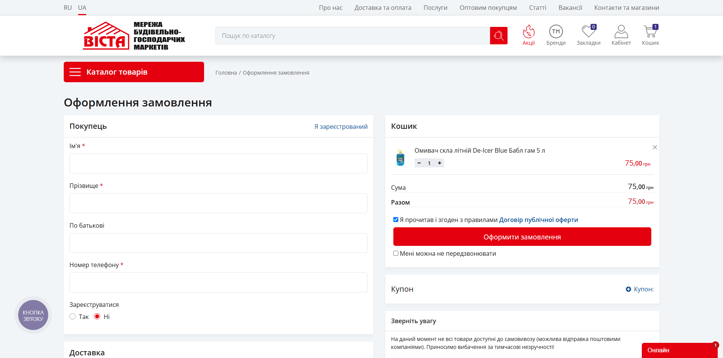Click the Номер телефону input field
The width and height of the screenshot is (723, 358).
[x=218, y=282]
